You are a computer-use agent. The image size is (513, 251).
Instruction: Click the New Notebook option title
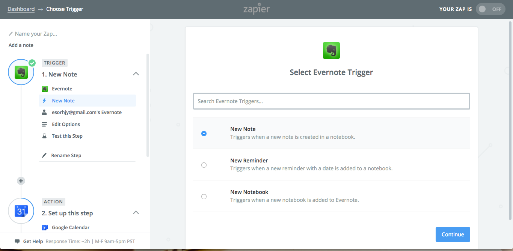coord(249,192)
